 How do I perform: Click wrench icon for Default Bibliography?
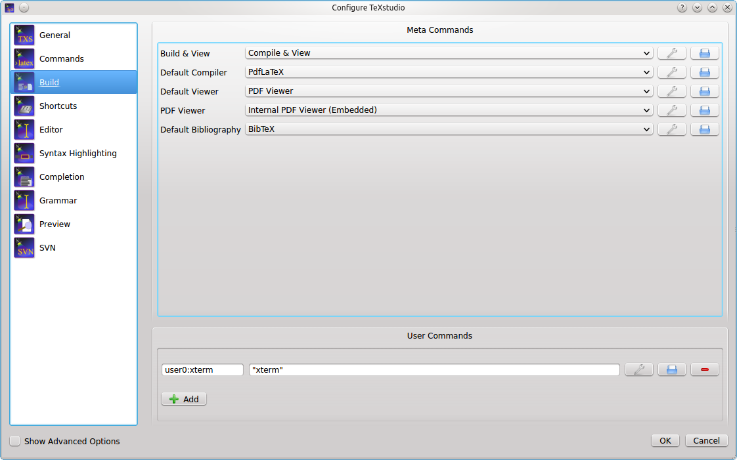point(672,129)
